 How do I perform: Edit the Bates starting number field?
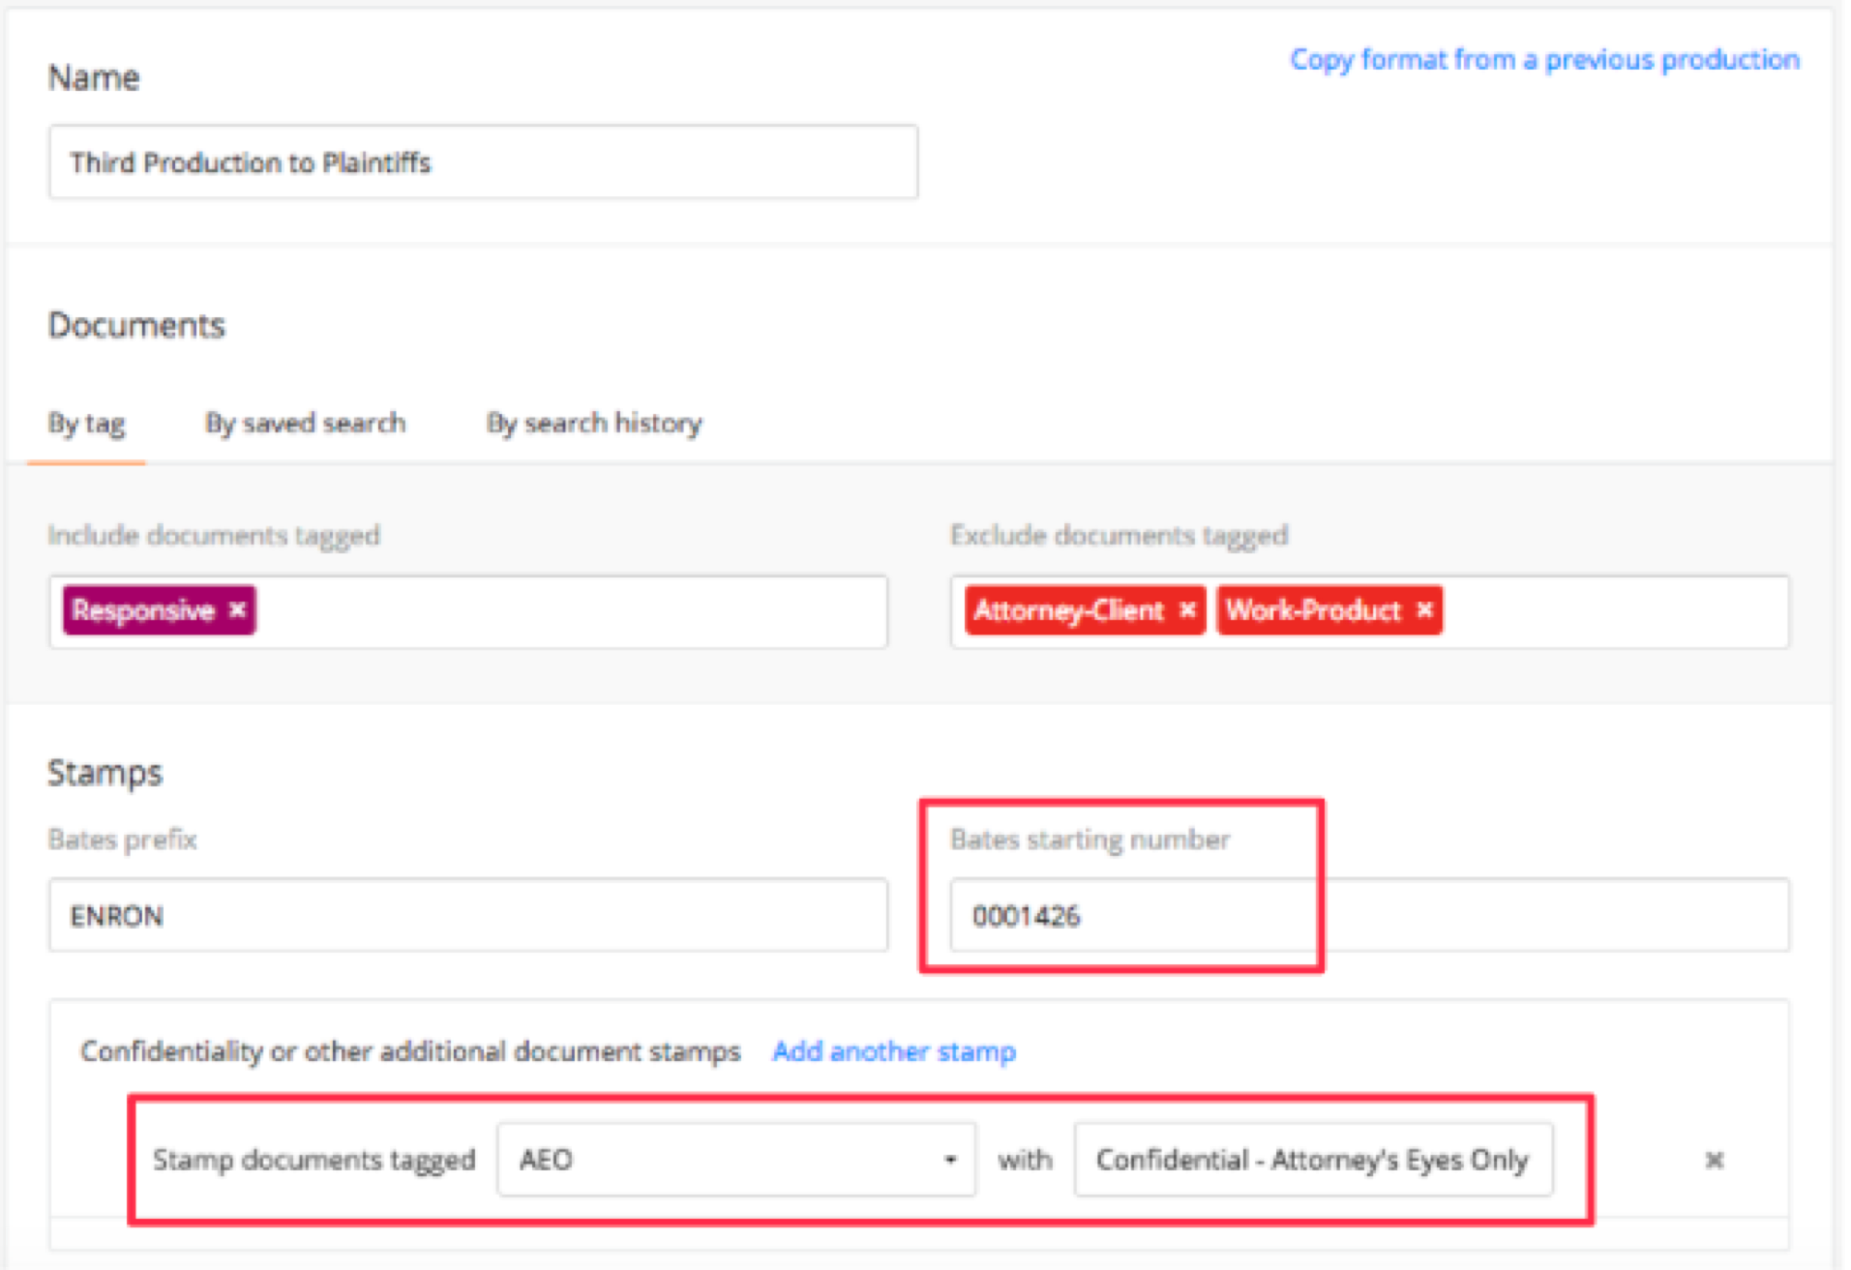[1370, 915]
